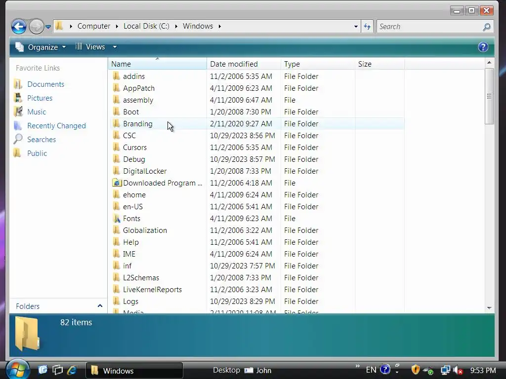Click Show Desktop quick launch icon

coord(42,370)
